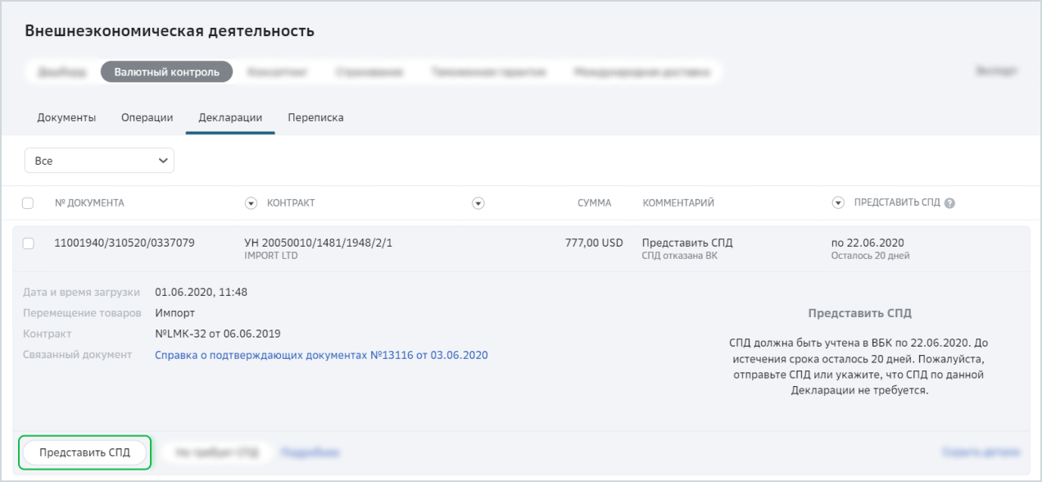Screen dimensions: 1042x482
Task: Click the circled arrow icon before СУММА column
Action: coord(479,203)
